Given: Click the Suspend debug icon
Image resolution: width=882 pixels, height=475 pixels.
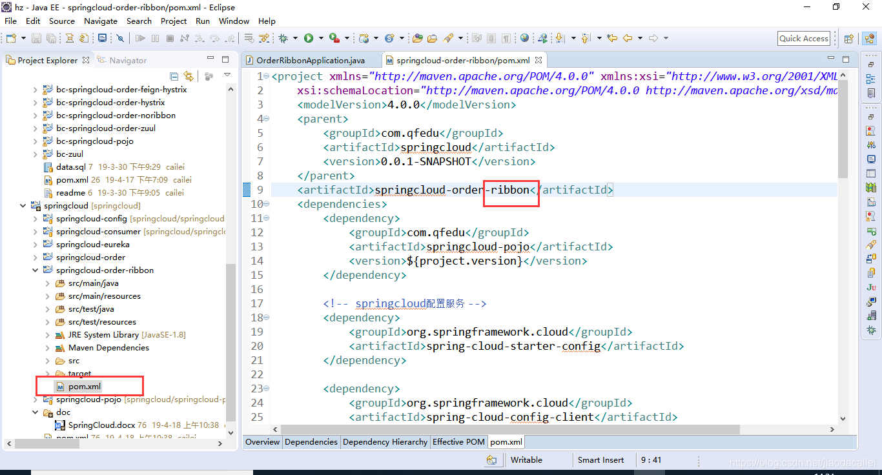Looking at the screenshot, I should pos(155,38).
